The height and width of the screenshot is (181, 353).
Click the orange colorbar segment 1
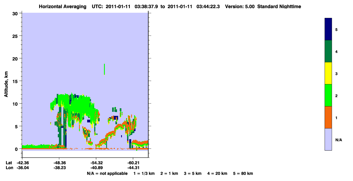pos(328,117)
